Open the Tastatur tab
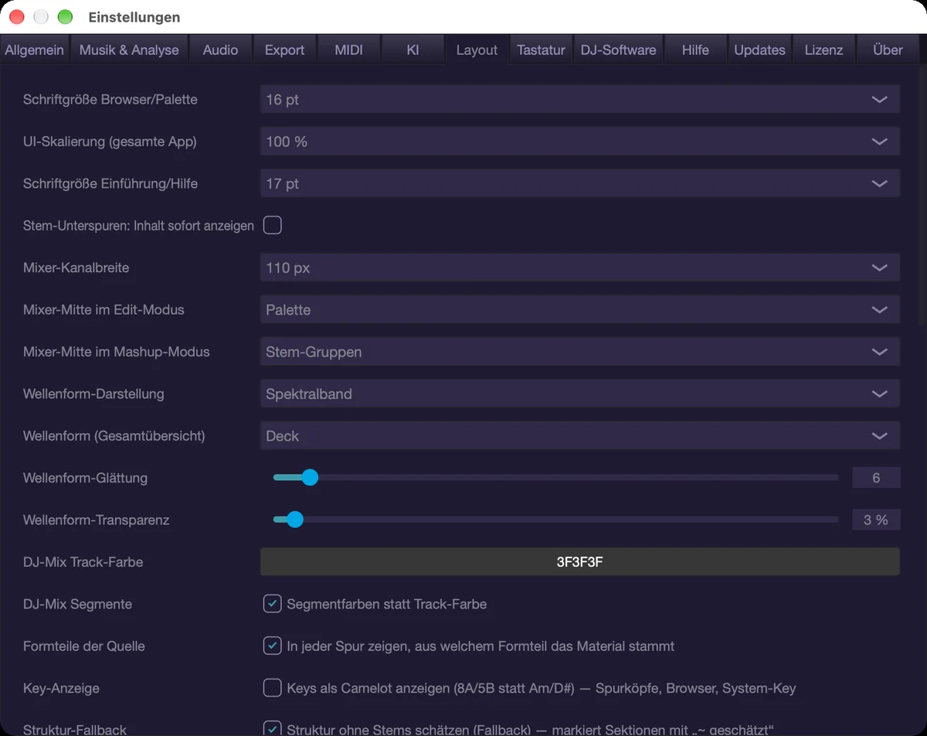The height and width of the screenshot is (736, 927). tap(541, 49)
